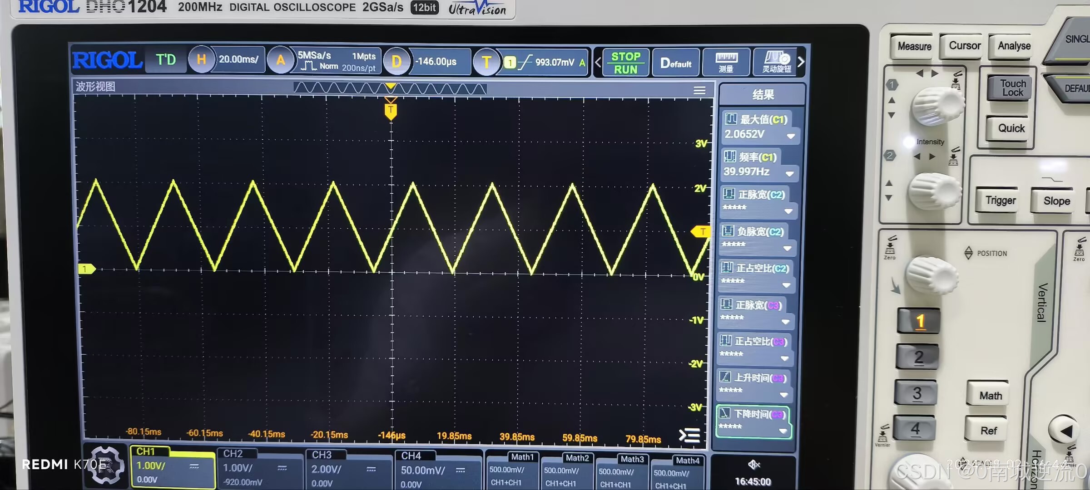This screenshot has height=490, width=1090.
Task: Open 结果 results panel header
Action: click(x=763, y=94)
